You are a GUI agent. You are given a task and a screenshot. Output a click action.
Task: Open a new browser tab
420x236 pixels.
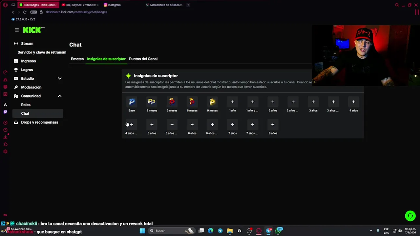(x=188, y=5)
